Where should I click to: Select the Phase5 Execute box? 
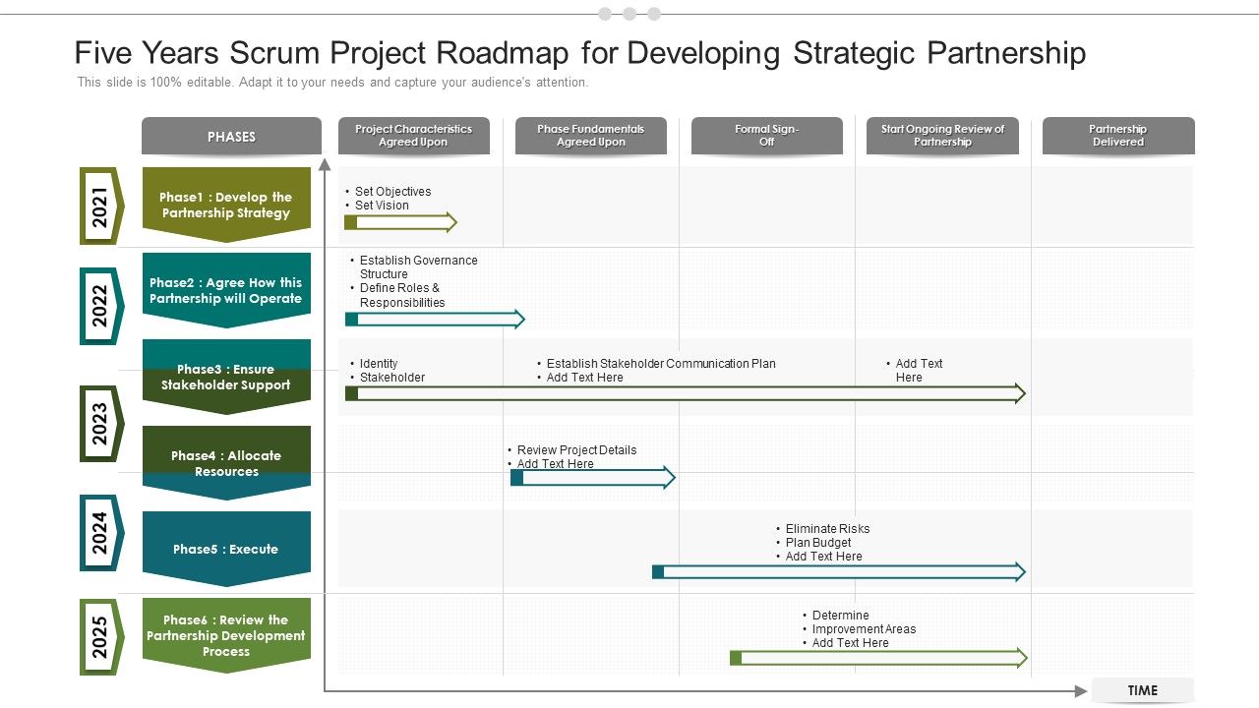[226, 549]
